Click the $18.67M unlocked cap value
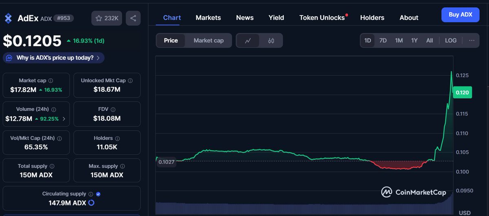This screenshot has height=216, width=489. coord(107,90)
